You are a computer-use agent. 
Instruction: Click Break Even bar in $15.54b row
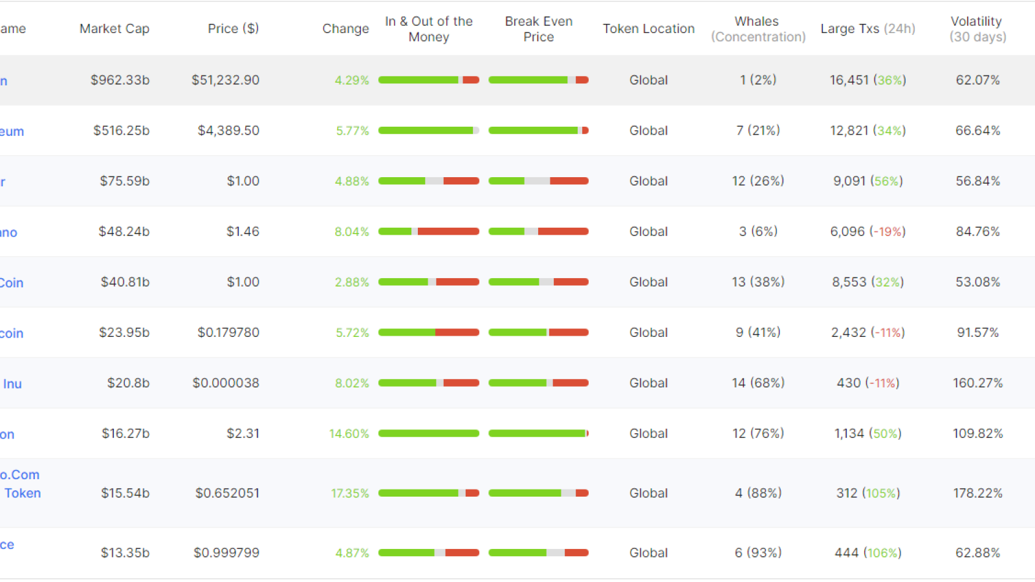click(539, 493)
